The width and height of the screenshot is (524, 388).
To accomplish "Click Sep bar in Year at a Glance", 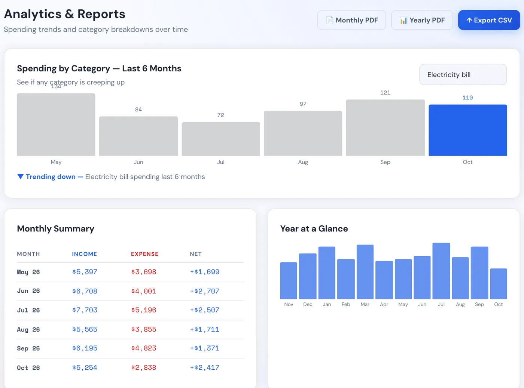I will (479, 273).
